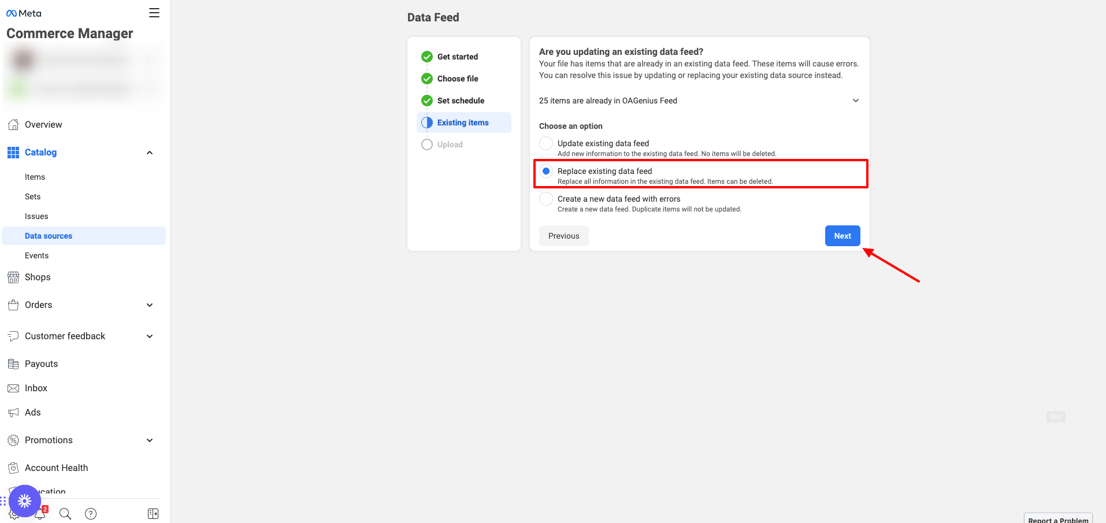Expand the 25 items already in feed list
This screenshot has height=523, width=1106.
(855, 101)
